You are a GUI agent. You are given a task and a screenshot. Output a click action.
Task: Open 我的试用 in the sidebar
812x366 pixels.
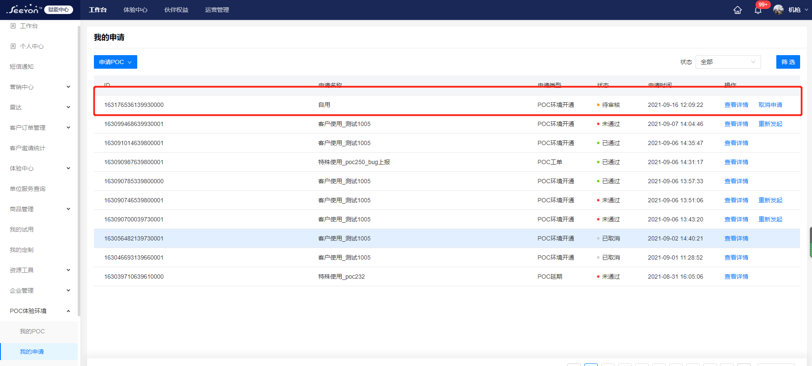pos(22,229)
